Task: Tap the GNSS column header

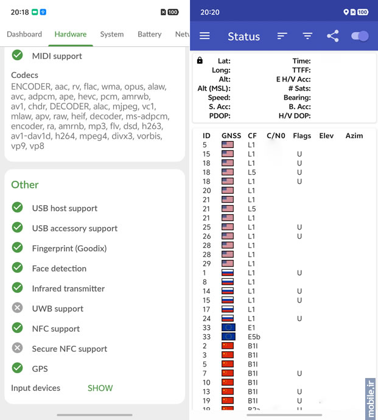Action: [x=231, y=136]
